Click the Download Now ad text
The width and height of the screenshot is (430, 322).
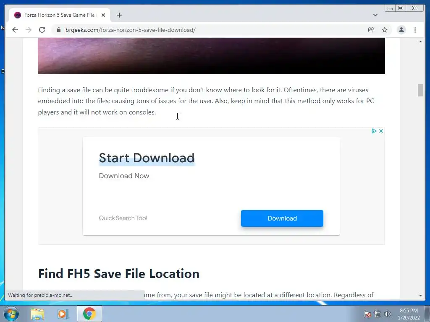(x=124, y=176)
